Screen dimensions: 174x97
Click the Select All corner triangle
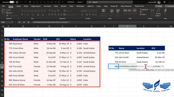point(3,26)
